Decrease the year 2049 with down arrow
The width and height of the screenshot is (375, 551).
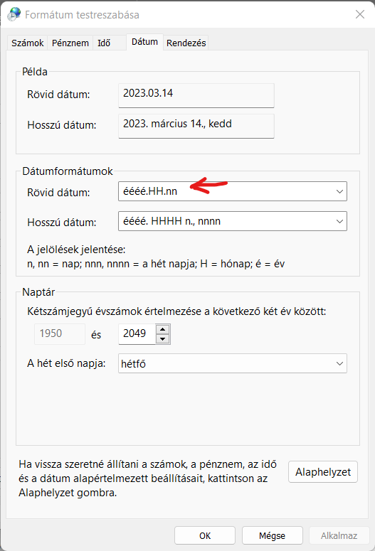(x=162, y=338)
